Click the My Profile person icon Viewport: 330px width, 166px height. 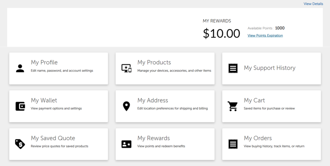click(x=20, y=68)
